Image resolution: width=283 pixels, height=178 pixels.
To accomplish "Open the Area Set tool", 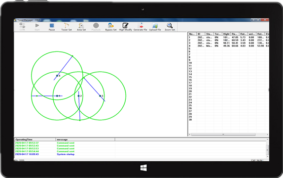I will 81,27.
